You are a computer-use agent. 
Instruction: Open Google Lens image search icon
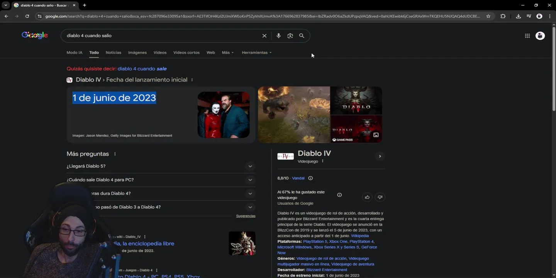290,36
